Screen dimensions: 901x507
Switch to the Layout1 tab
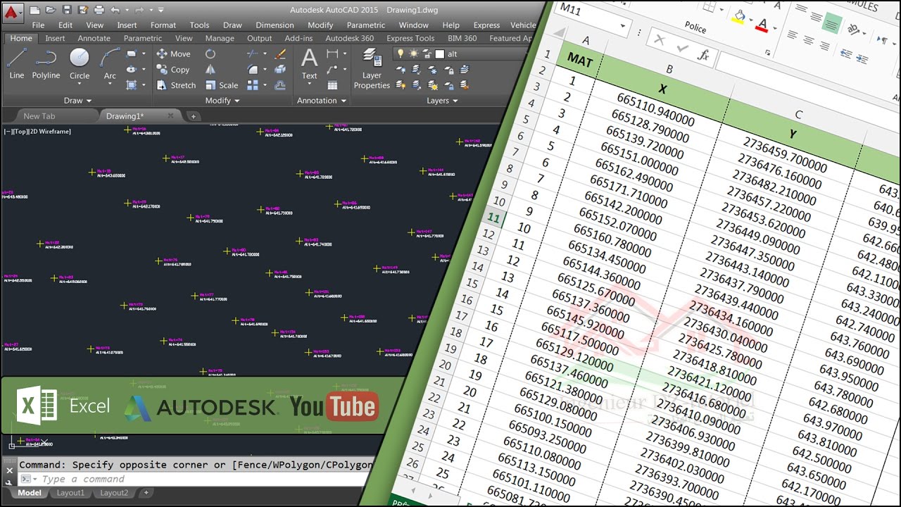coord(70,493)
